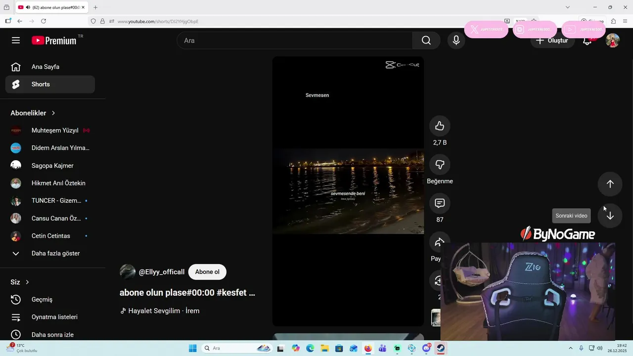Click the taskbar volume icon
Screen dimensions: 633x356
click(600, 348)
